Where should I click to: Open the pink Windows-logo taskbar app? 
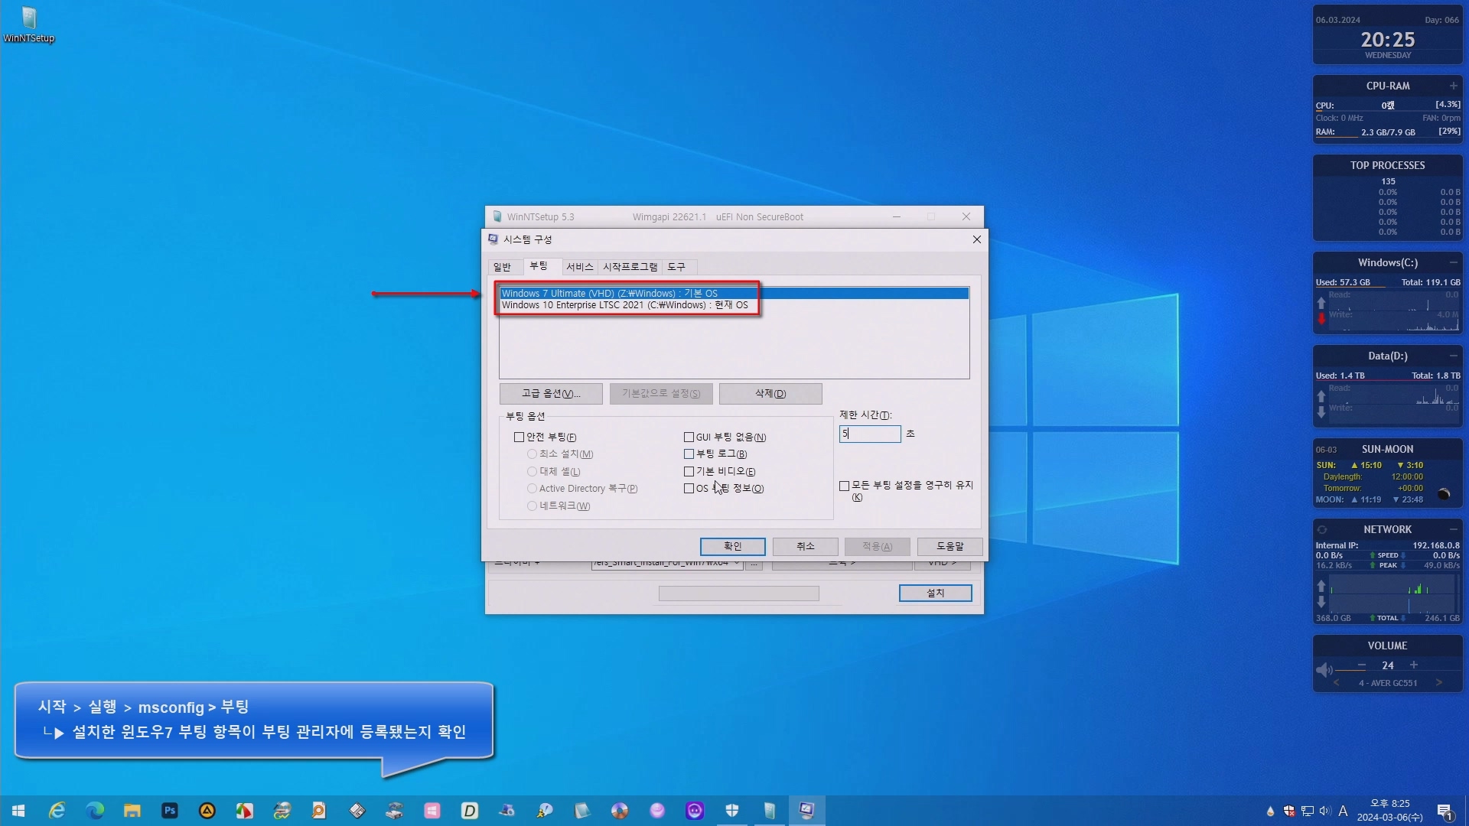tap(432, 811)
